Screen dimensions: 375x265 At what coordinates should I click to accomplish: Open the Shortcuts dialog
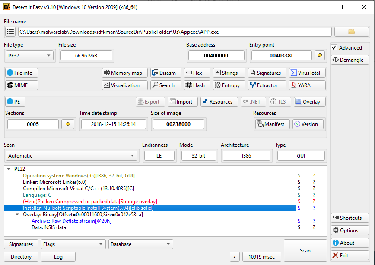pyautogui.click(x=350, y=218)
